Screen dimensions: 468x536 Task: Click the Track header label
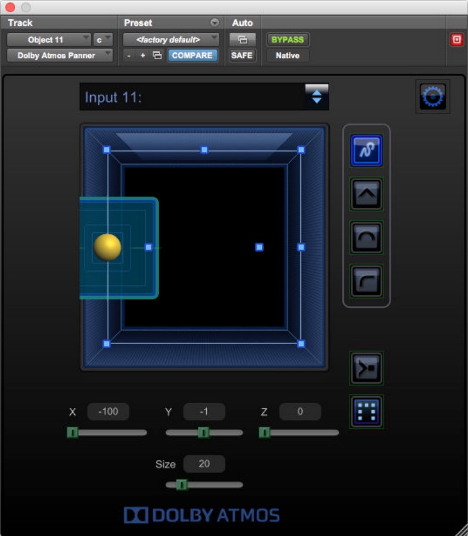(20, 23)
